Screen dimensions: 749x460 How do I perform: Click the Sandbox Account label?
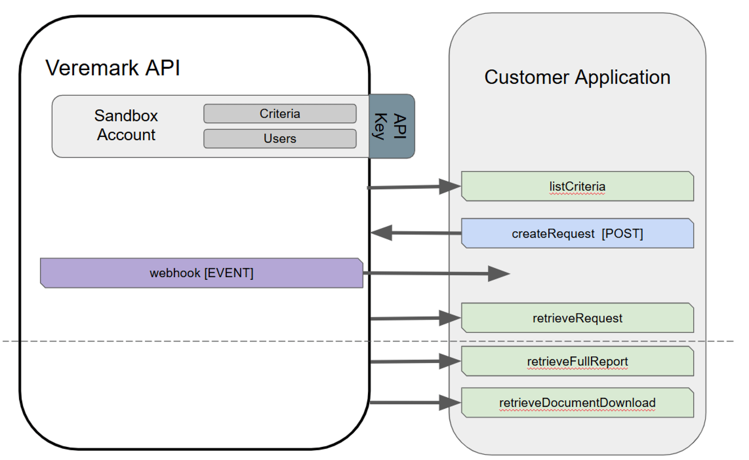pos(125,125)
